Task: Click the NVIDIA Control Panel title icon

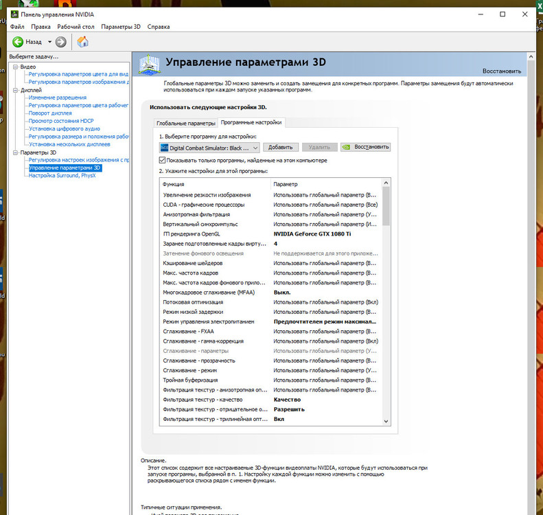Action: tap(14, 14)
